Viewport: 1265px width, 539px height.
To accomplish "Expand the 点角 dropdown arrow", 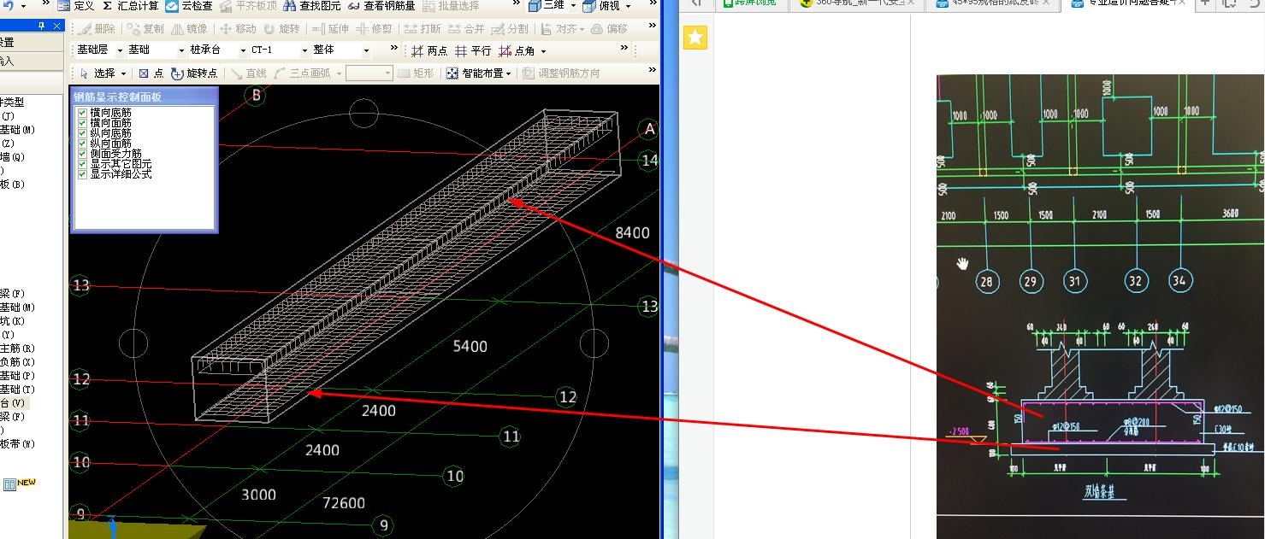I will point(544,51).
